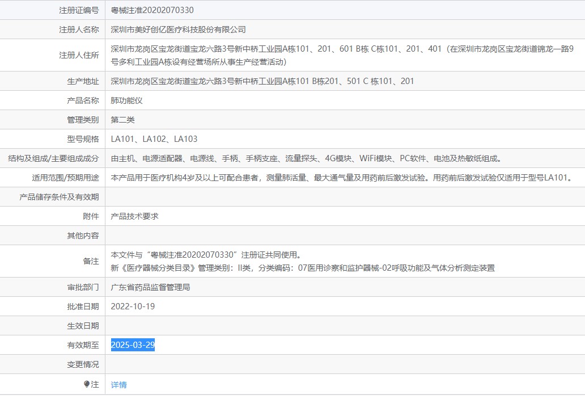
Task: Select the 其他内容 label
Action: [83, 236]
